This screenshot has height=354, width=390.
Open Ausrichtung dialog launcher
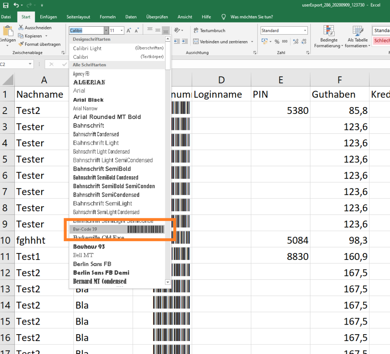pyautogui.click(x=255, y=53)
